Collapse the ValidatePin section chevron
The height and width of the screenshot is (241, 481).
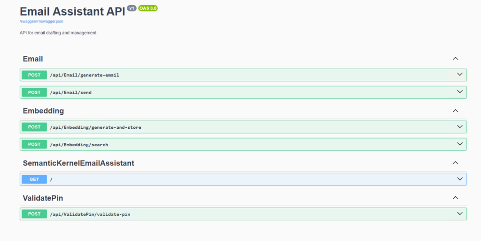click(455, 198)
